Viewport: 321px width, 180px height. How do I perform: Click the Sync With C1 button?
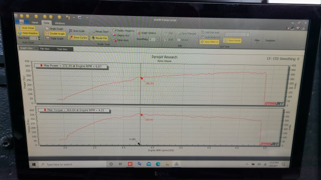pos(210,42)
